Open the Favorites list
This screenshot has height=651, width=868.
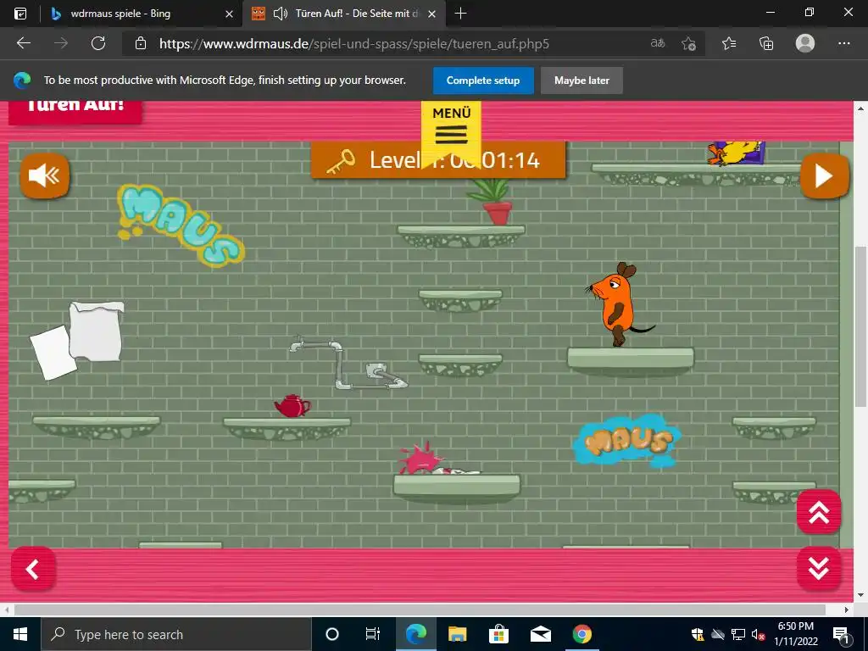click(x=729, y=43)
